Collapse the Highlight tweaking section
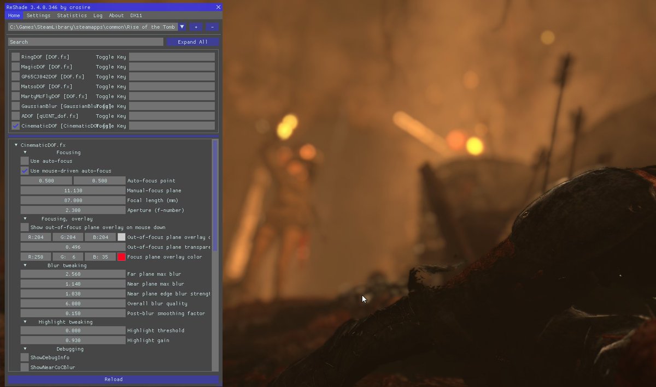Image resolution: width=656 pixels, height=387 pixels. click(25, 322)
